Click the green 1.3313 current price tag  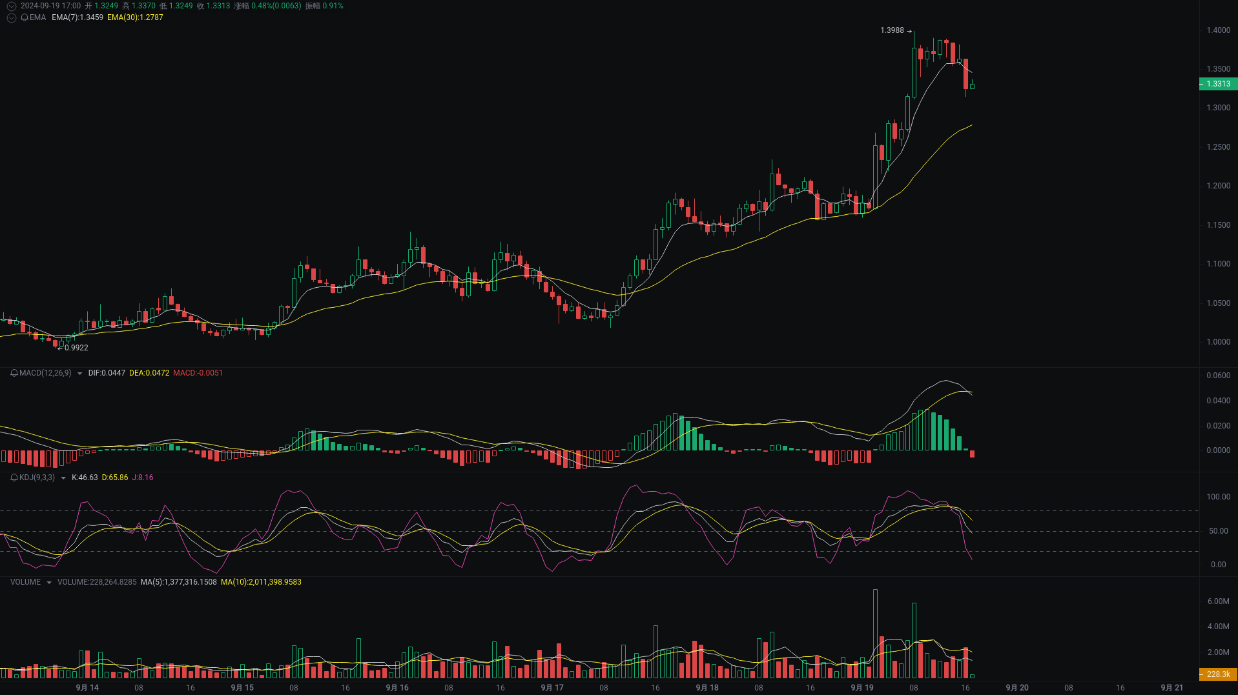pos(1219,84)
